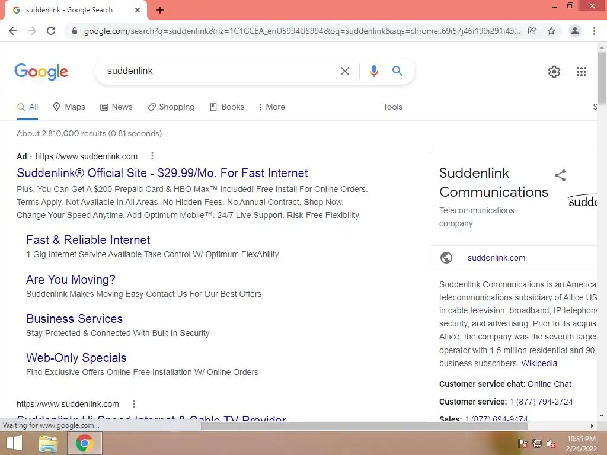This screenshot has height=455, width=607.
Task: Open options for the organic suddenlink.com result
Action: [x=133, y=404]
